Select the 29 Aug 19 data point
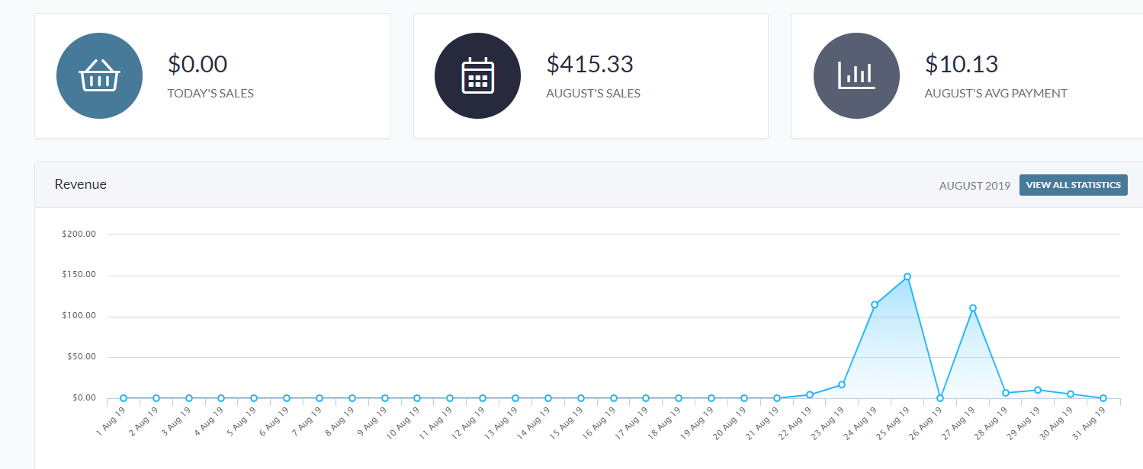Screen dimensions: 1143x469 pyautogui.click(x=1038, y=390)
